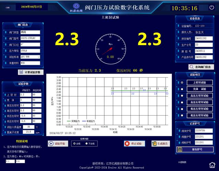Mark result as 不合格
Viewport: 219px width, 171px height.
click(x=87, y=143)
